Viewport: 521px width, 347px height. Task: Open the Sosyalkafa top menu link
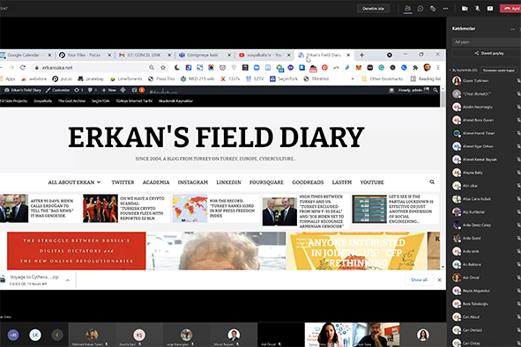[x=43, y=101]
